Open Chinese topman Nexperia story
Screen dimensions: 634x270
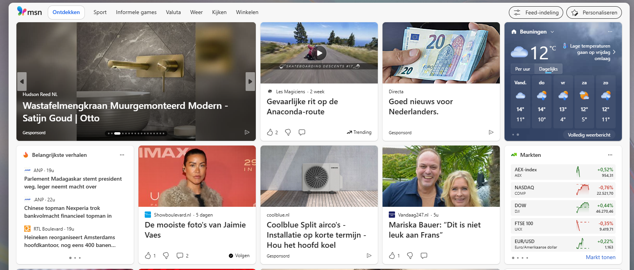[68, 212]
